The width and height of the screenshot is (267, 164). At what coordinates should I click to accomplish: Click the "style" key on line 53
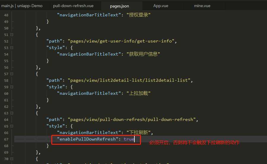click(x=55, y=48)
